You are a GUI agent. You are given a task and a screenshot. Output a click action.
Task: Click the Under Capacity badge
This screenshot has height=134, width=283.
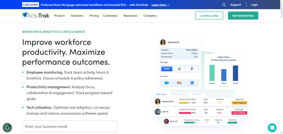239,103
